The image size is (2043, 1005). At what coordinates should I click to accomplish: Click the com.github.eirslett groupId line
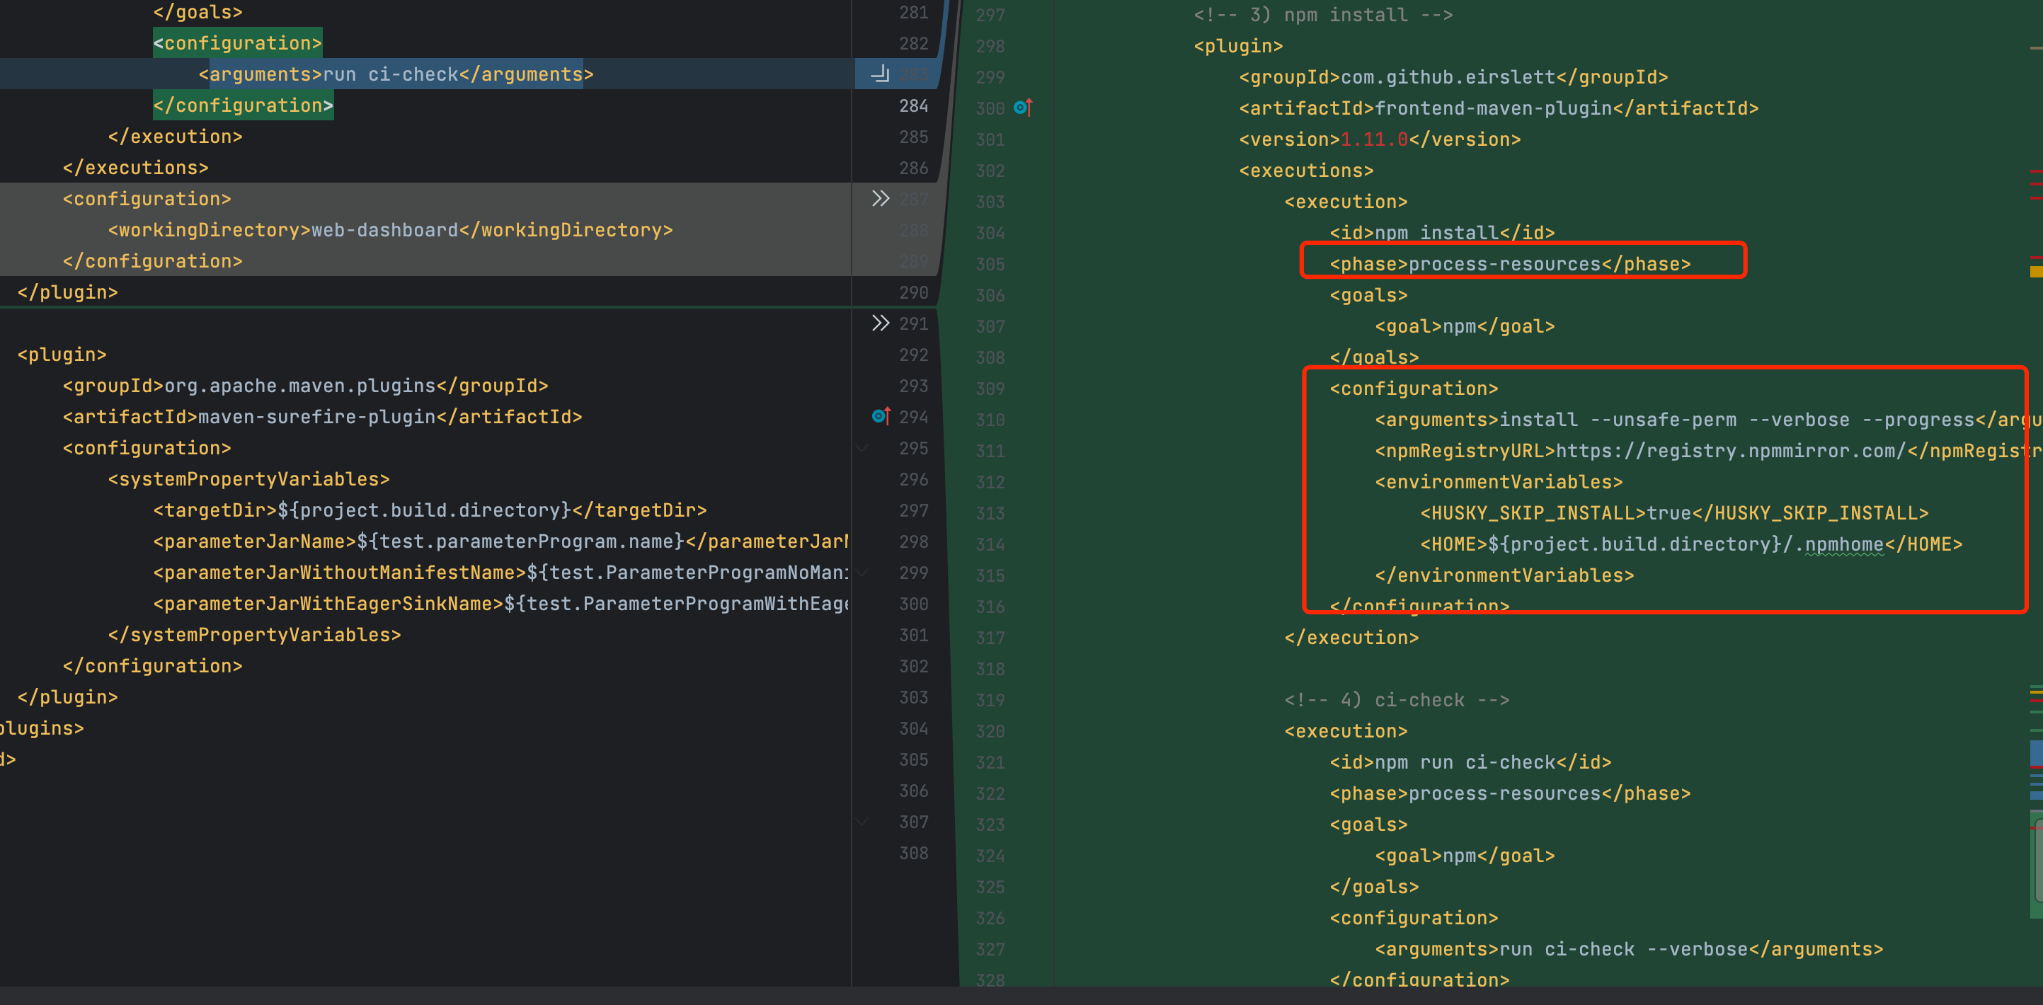[1454, 77]
